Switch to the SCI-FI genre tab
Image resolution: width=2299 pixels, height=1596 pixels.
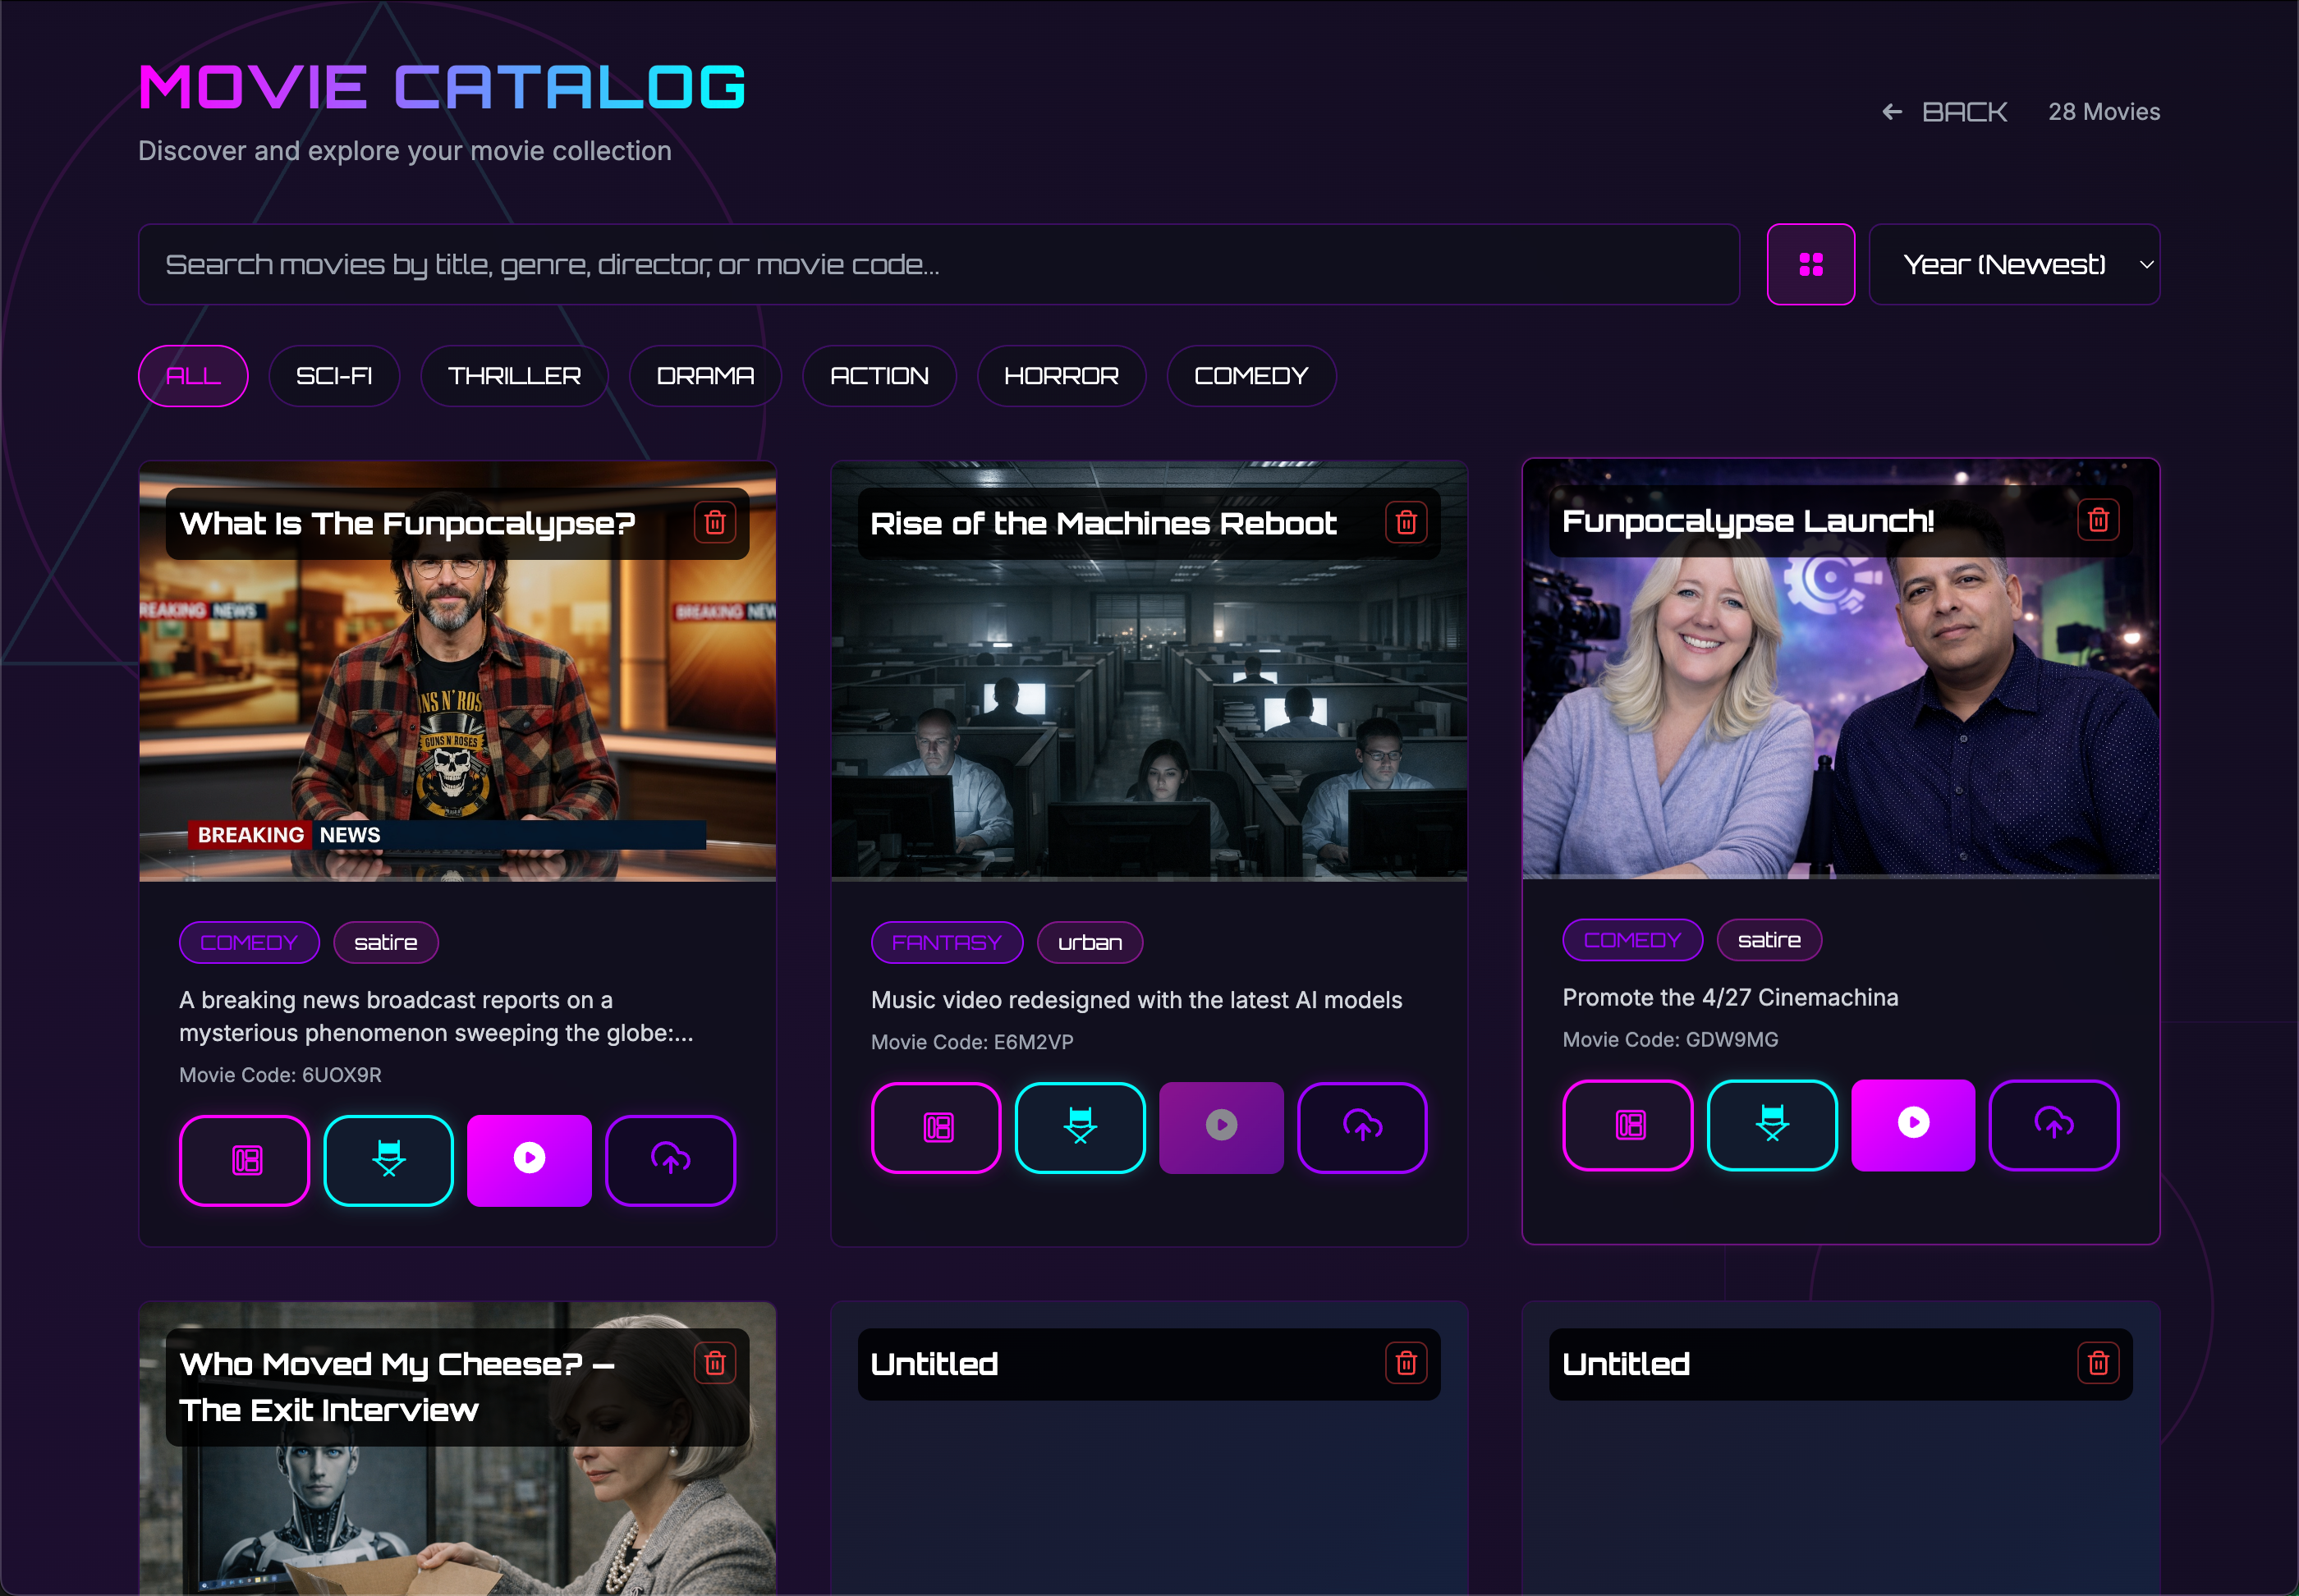(334, 376)
